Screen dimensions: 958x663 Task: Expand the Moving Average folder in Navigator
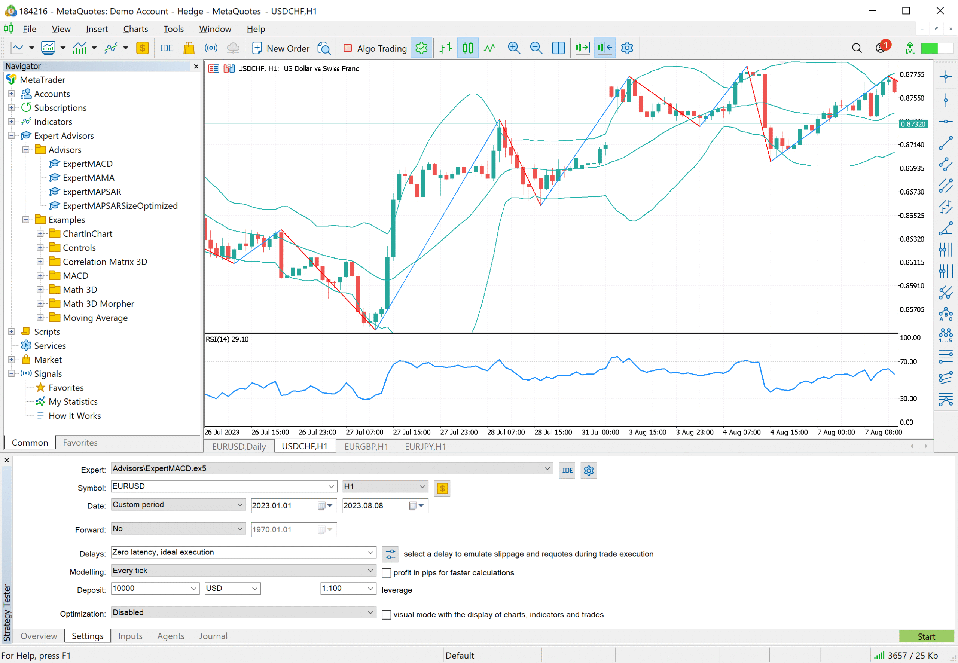click(x=40, y=317)
